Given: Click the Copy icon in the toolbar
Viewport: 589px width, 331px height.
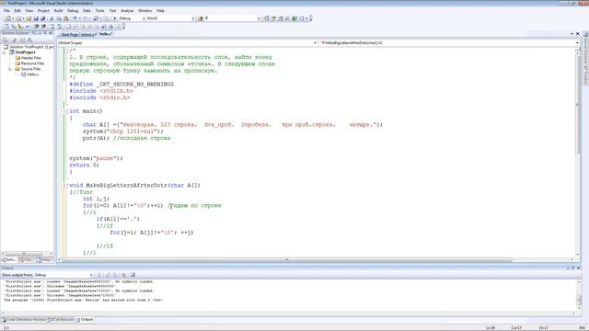Looking at the screenshot, I should pyautogui.click(x=59, y=18).
